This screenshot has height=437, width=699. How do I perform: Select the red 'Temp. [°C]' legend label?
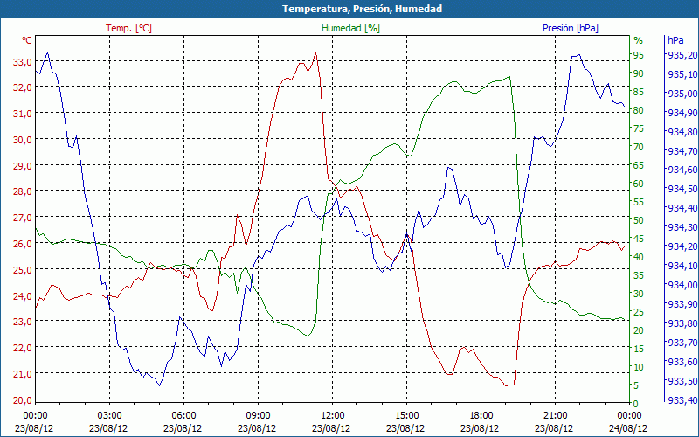(128, 28)
